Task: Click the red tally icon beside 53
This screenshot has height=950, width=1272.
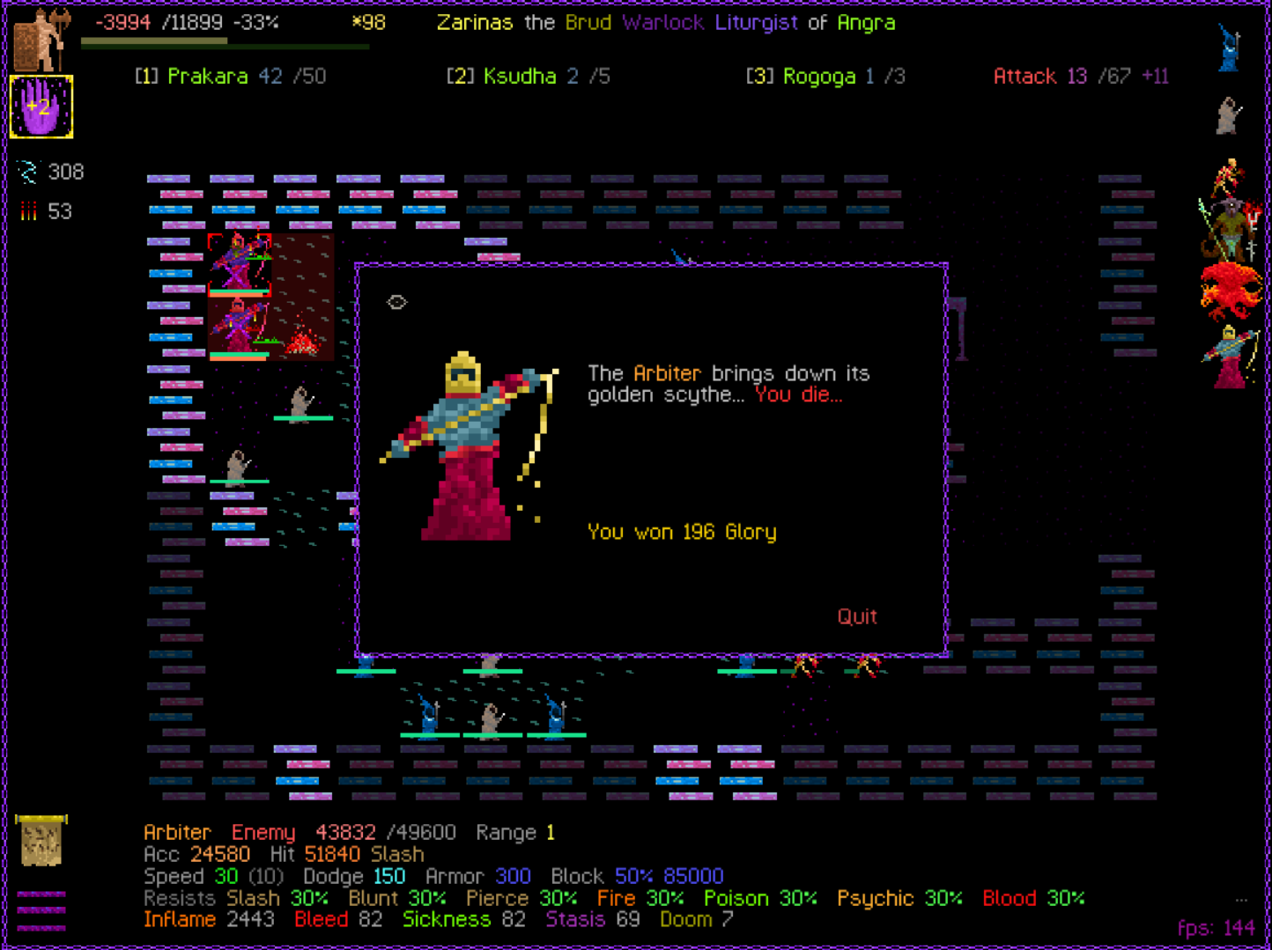Action: [x=28, y=211]
